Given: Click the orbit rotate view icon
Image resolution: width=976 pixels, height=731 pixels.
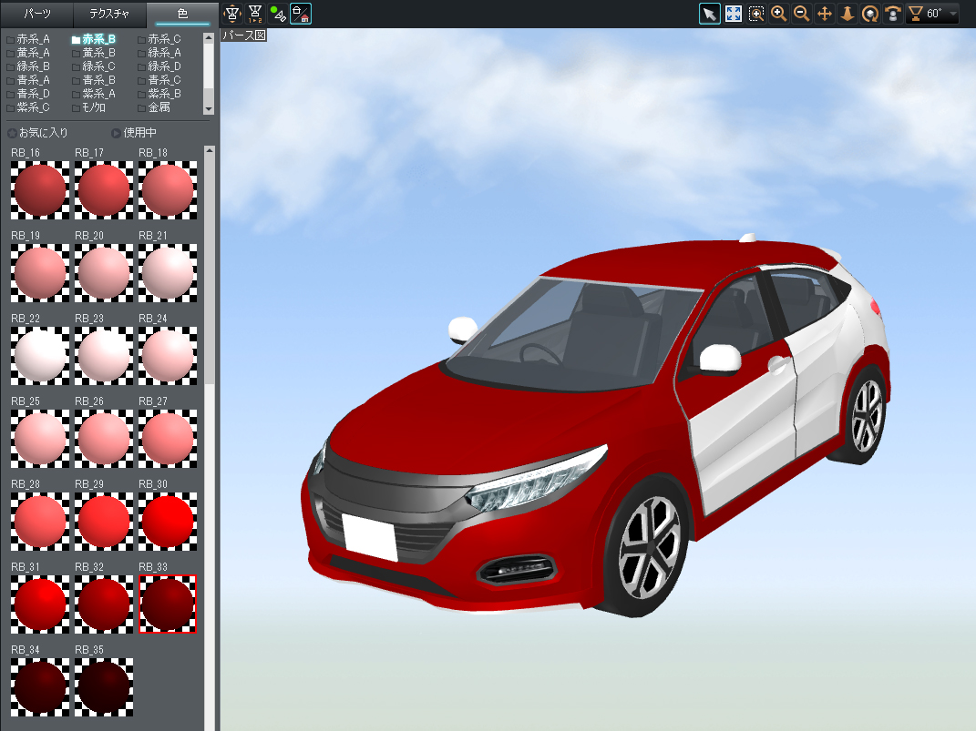Looking at the screenshot, I should [x=870, y=14].
